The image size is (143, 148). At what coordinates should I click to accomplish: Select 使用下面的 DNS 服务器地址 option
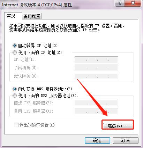coord(15,96)
